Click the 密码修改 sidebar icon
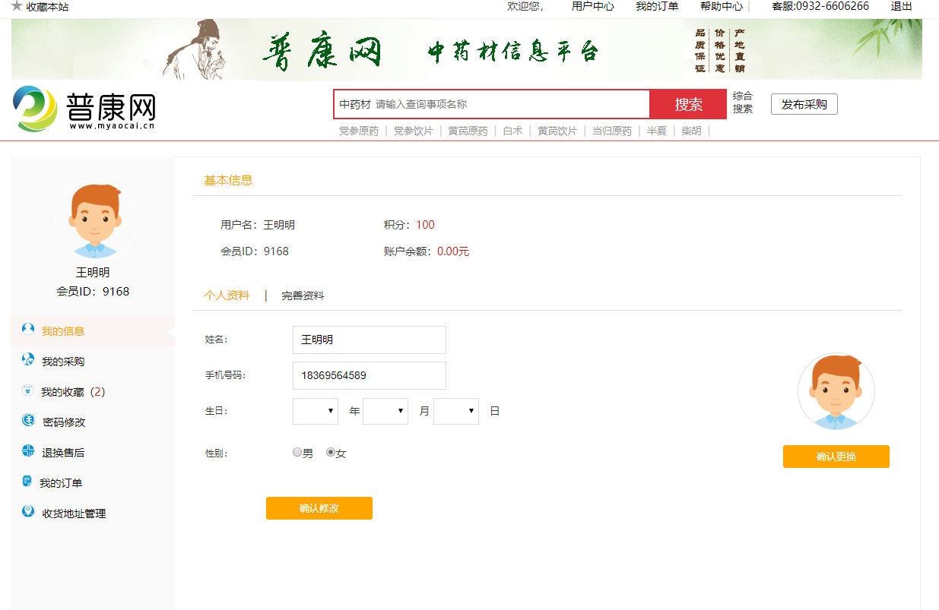Image resolution: width=939 pixels, height=610 pixels. point(28,421)
